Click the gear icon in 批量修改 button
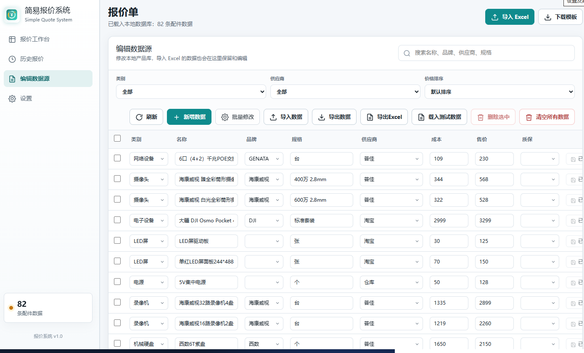The width and height of the screenshot is (584, 353). pos(225,117)
